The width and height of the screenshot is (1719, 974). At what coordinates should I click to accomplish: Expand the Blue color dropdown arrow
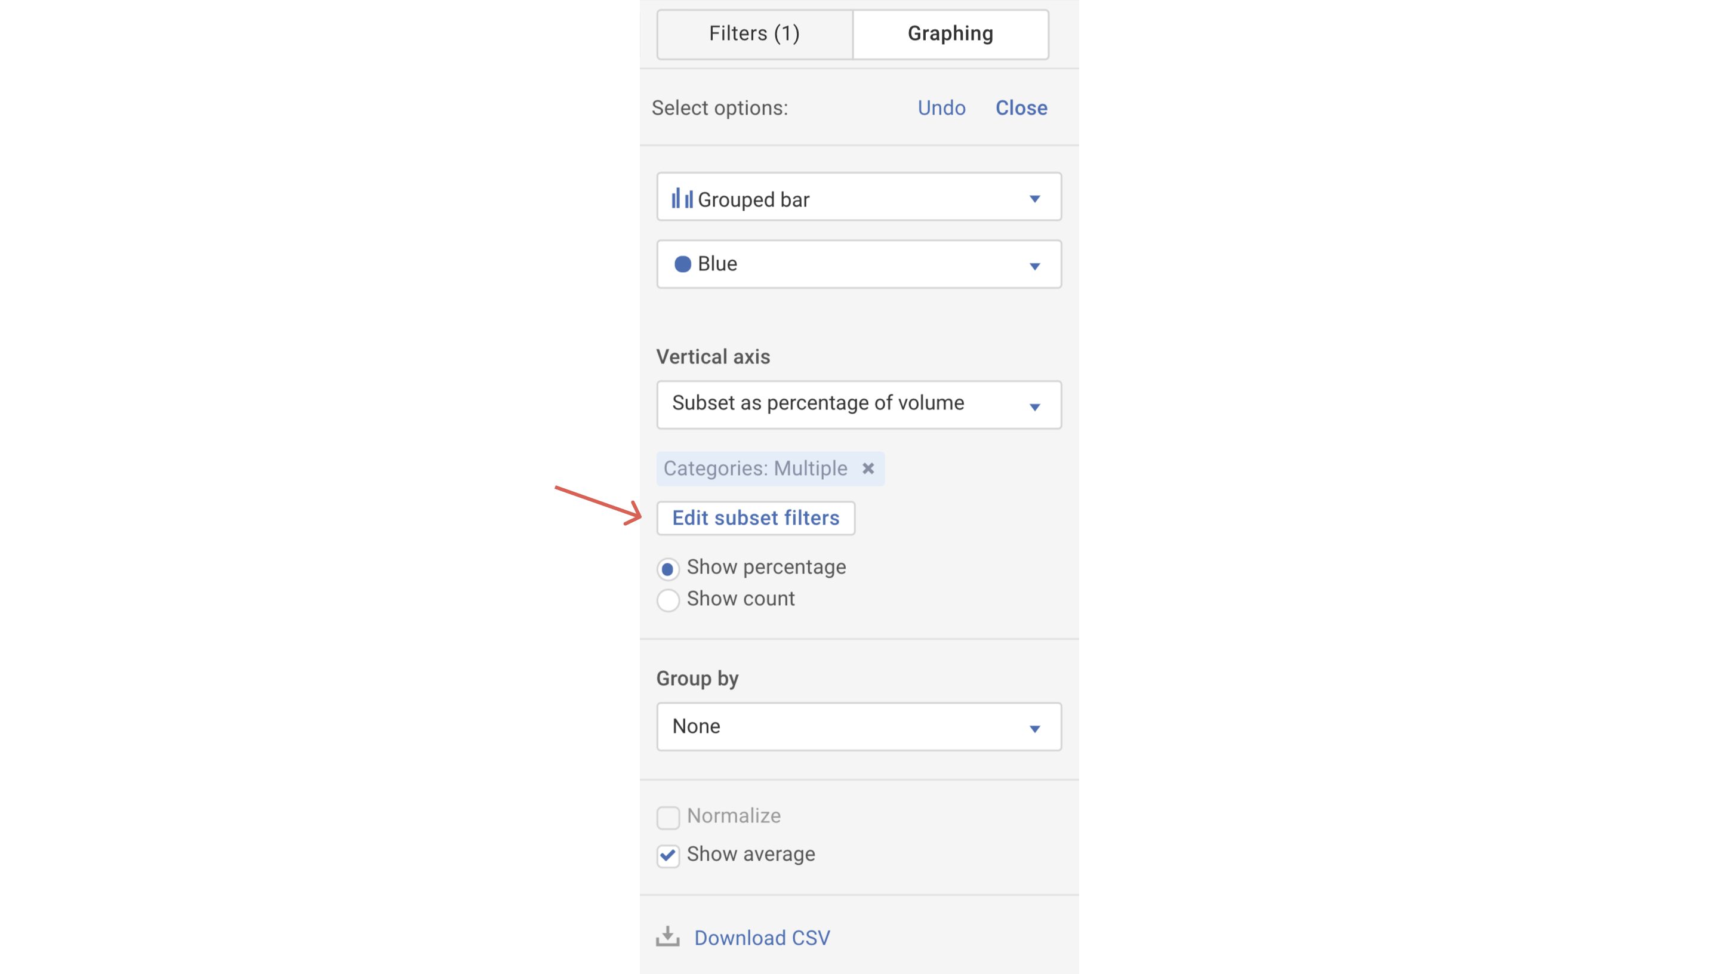tap(1034, 266)
